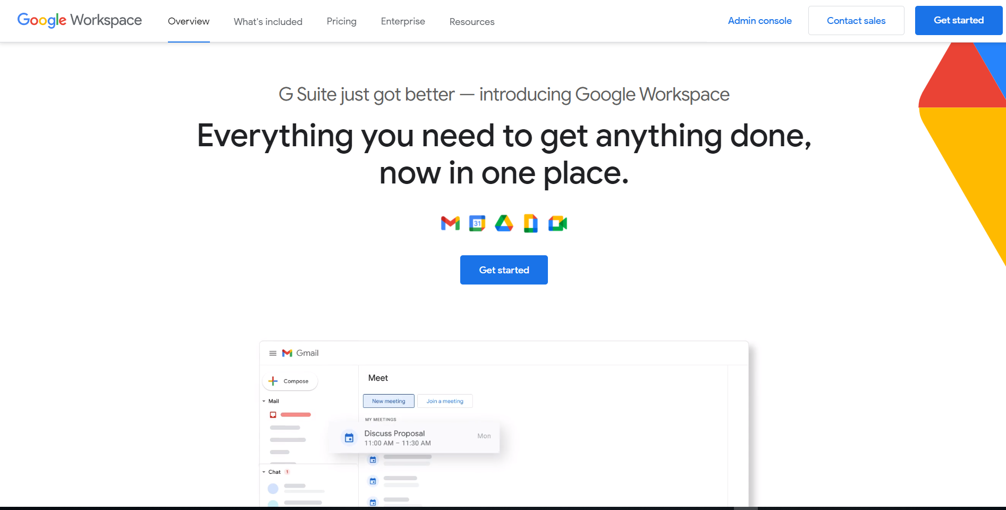Click the Google Meet icon
This screenshot has width=1006, height=510.
coord(557,223)
